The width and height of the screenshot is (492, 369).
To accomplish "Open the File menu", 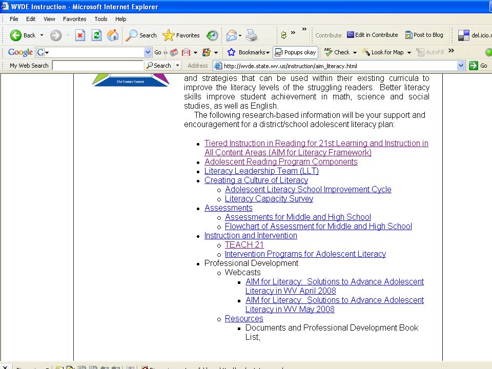I will [14, 19].
